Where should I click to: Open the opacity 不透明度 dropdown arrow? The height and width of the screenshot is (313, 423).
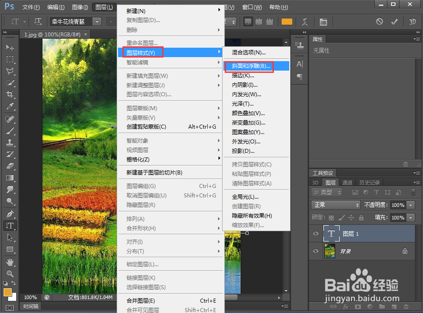[x=410, y=205]
